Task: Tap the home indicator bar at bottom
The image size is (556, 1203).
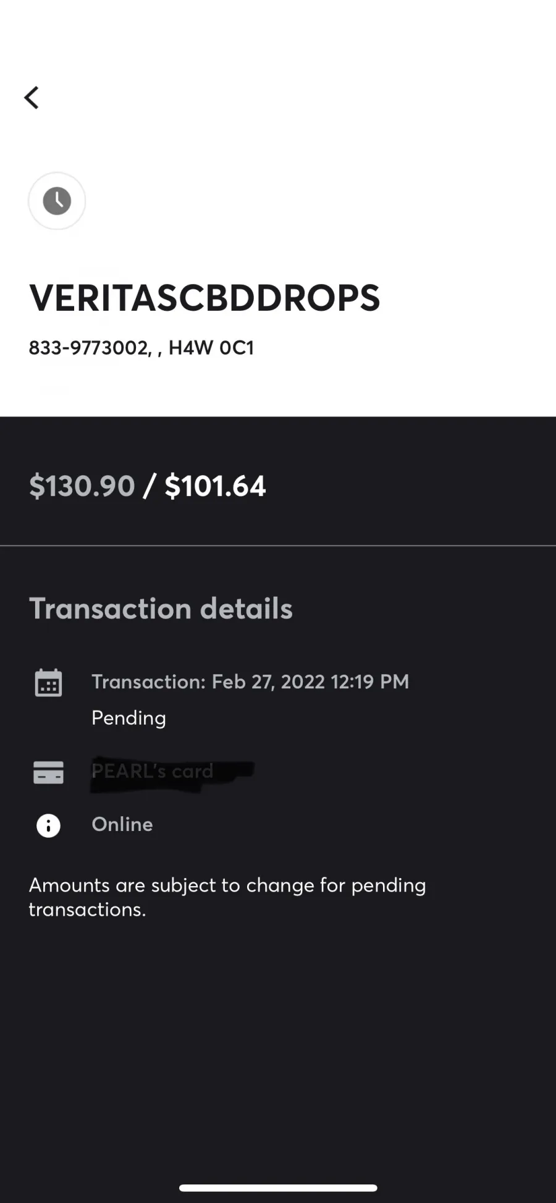Action: click(x=278, y=1188)
